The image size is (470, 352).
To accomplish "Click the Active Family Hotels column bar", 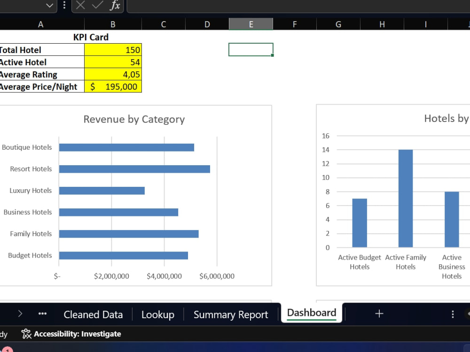I will coord(406,199).
